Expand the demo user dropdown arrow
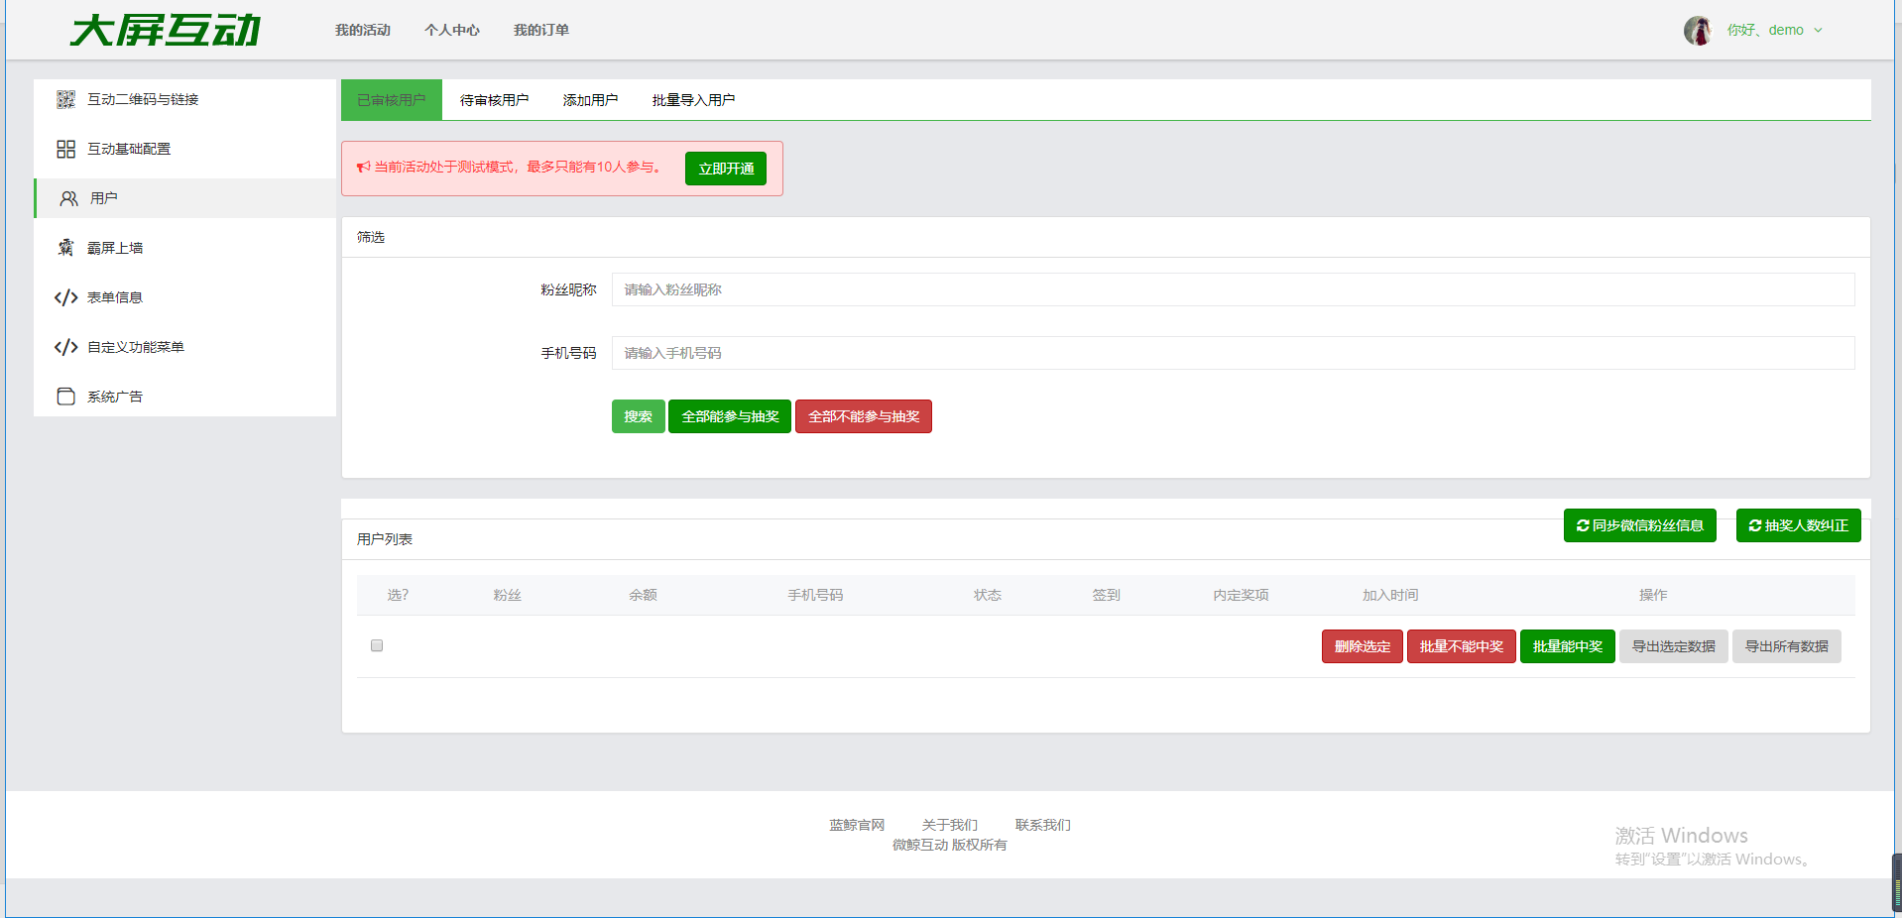1902x918 pixels. coord(1818,31)
